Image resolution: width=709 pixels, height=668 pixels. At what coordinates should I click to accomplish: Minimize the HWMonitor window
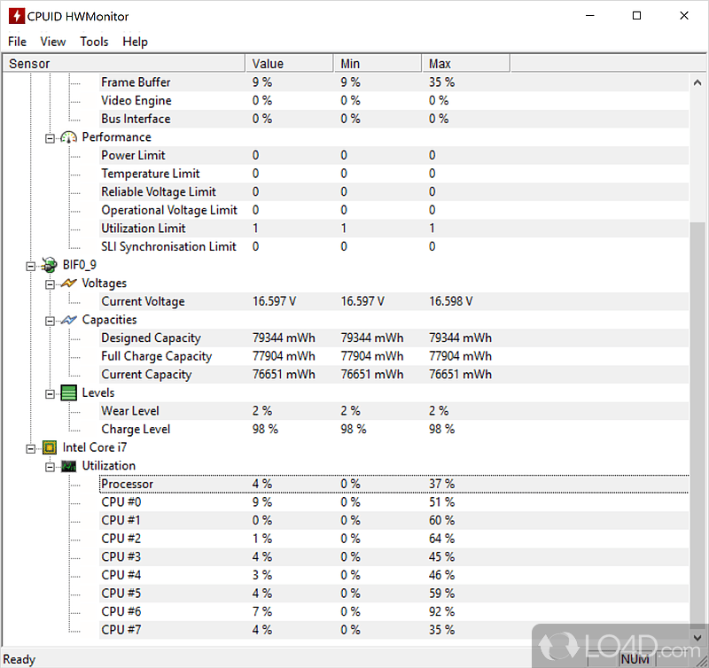[589, 16]
